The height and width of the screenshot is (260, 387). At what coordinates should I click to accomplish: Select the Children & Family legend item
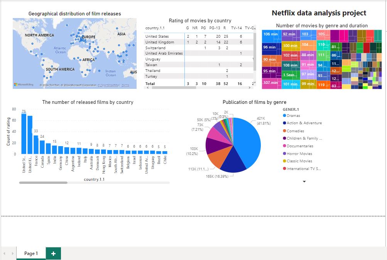pyautogui.click(x=303, y=138)
